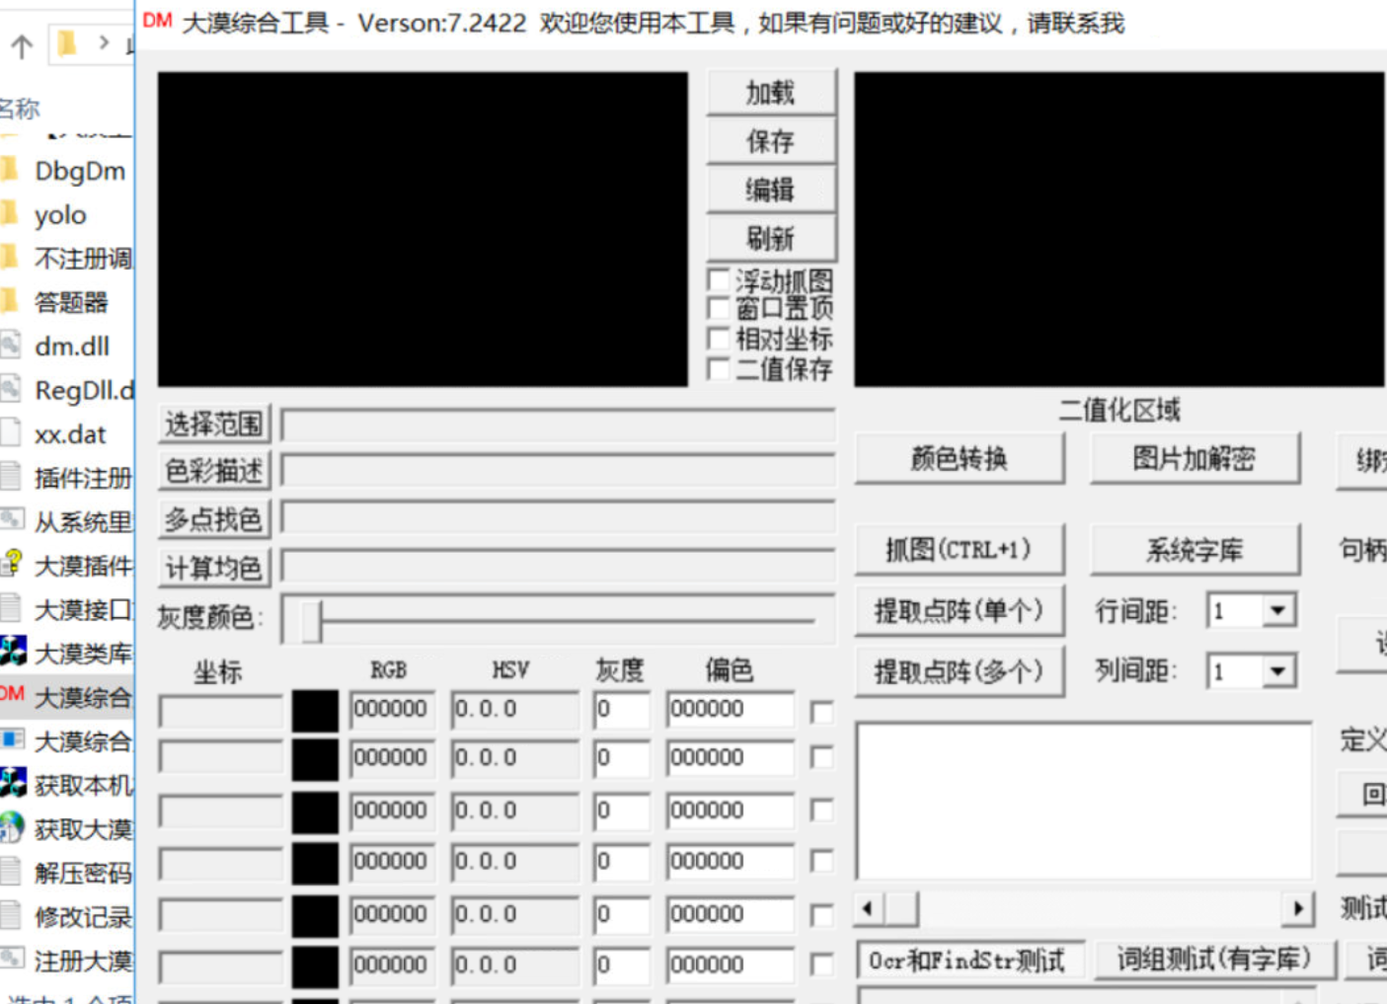Click the 加载 button
Image resolution: width=1387 pixels, height=1004 pixels.
point(771,93)
